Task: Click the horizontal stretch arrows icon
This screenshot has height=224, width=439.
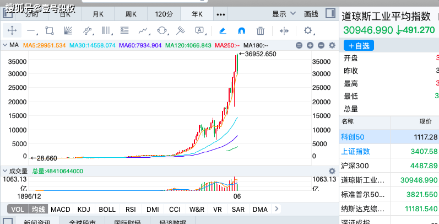Action: tap(284, 30)
